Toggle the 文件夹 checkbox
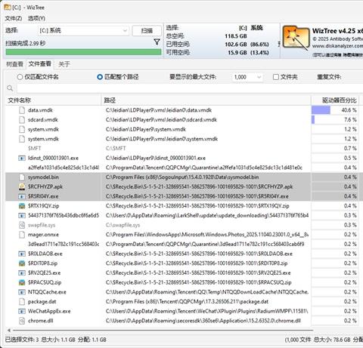363x348 pixels. [276, 77]
